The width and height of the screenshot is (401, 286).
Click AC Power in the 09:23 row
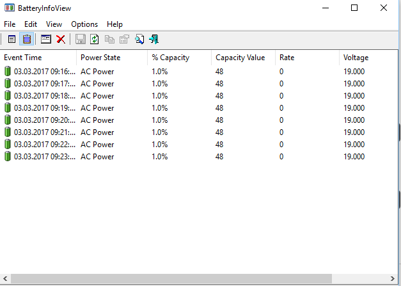click(97, 157)
